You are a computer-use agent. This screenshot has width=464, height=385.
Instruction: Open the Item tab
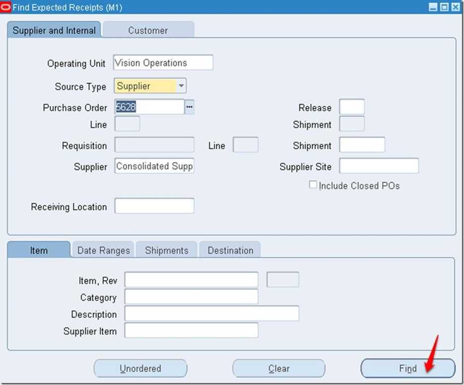coord(39,250)
